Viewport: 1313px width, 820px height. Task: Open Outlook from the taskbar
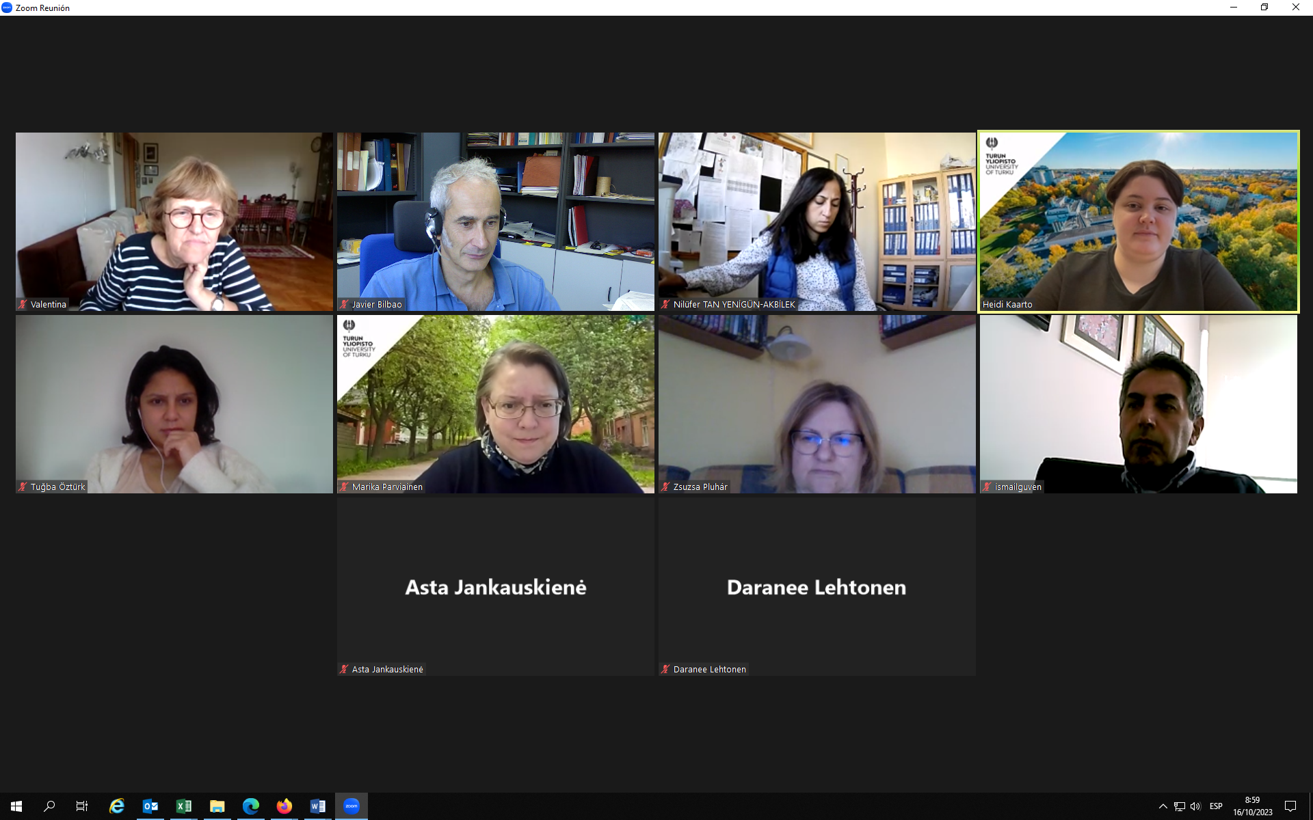pos(150,806)
